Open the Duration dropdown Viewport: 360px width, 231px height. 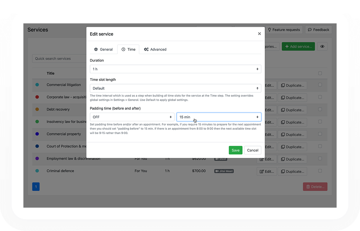coord(175,69)
